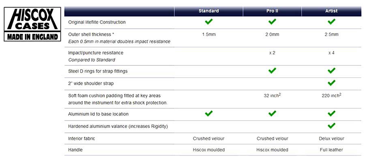
Task: Click the Full leather handle cell
Action: 331,150
